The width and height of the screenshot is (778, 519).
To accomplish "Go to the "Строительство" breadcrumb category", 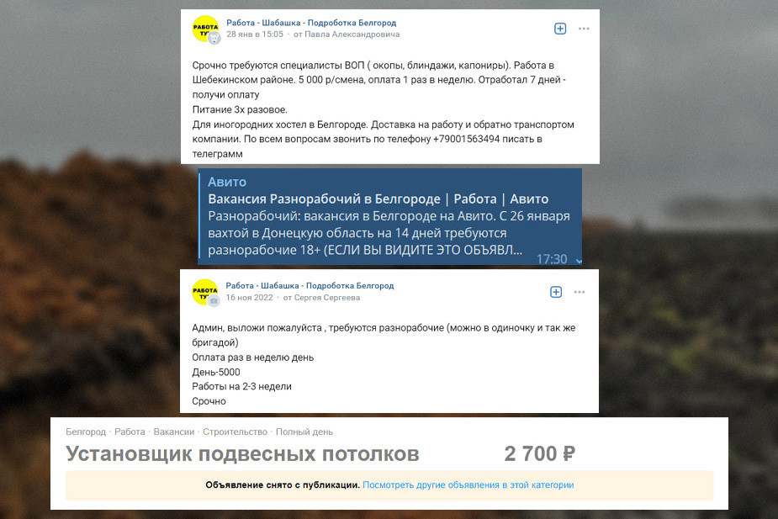I will point(235,432).
